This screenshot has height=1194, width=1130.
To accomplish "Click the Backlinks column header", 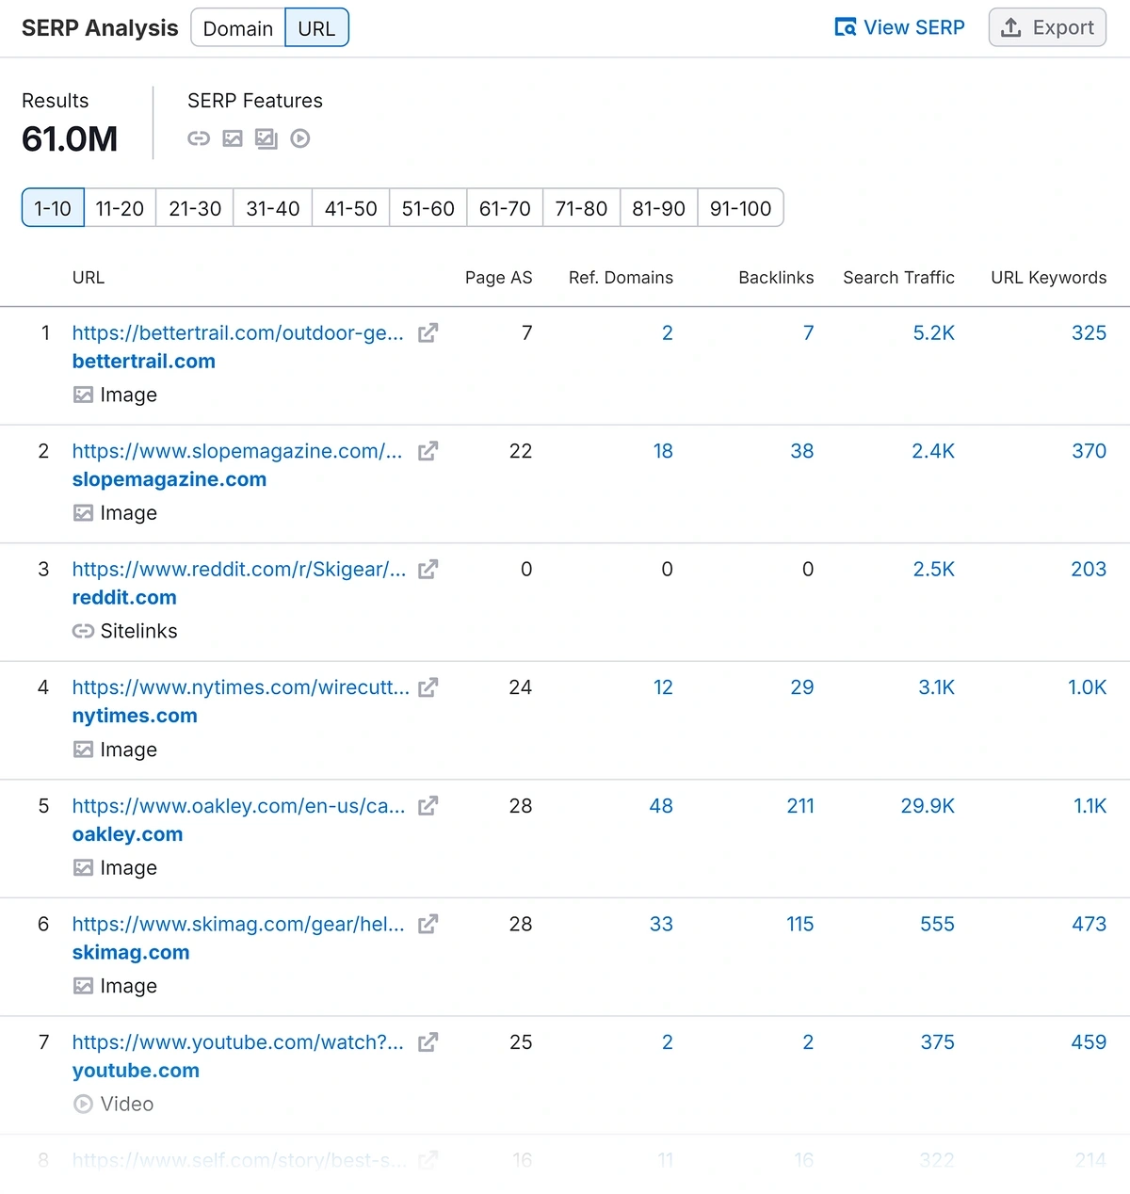I will click(x=776, y=278).
